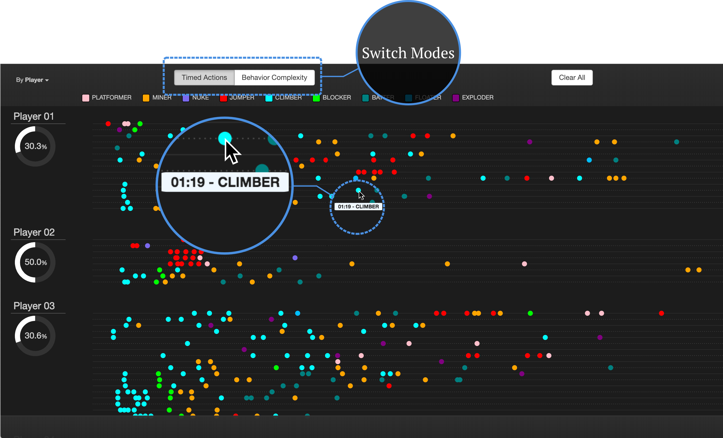The height and width of the screenshot is (438, 723).
Task: Select the rightmost pink platformer dot in Player 02
Action: 524,264
